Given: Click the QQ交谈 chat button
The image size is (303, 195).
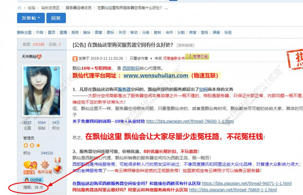Looking at the screenshot, I should coord(33,180).
